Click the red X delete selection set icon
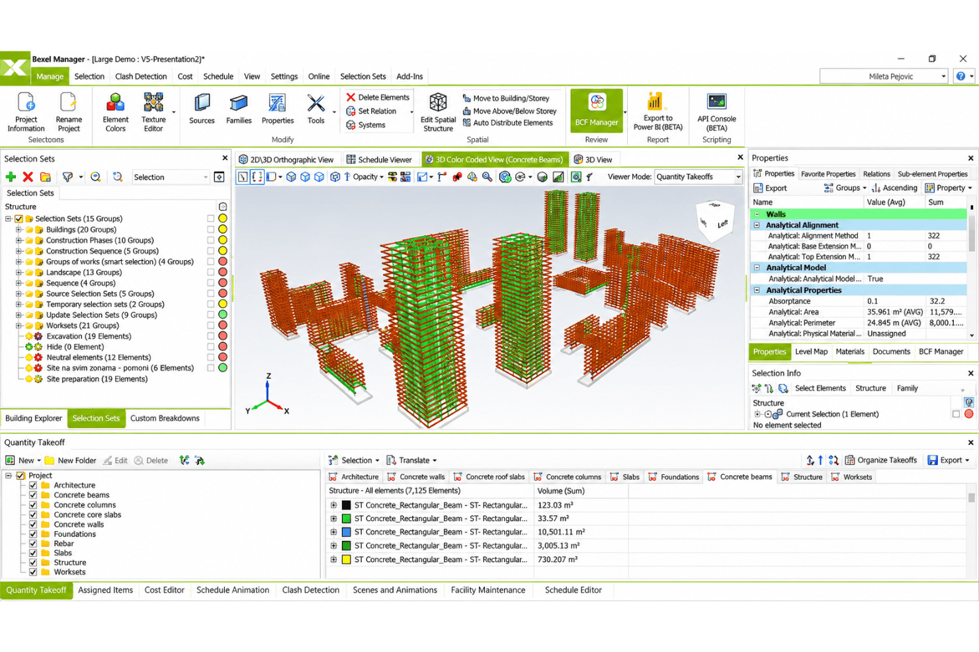Viewport: 979px width, 652px height. 28,177
